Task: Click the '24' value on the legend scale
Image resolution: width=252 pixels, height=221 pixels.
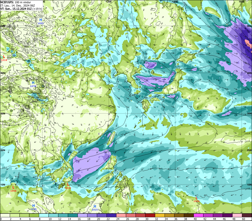Action: 118,219
